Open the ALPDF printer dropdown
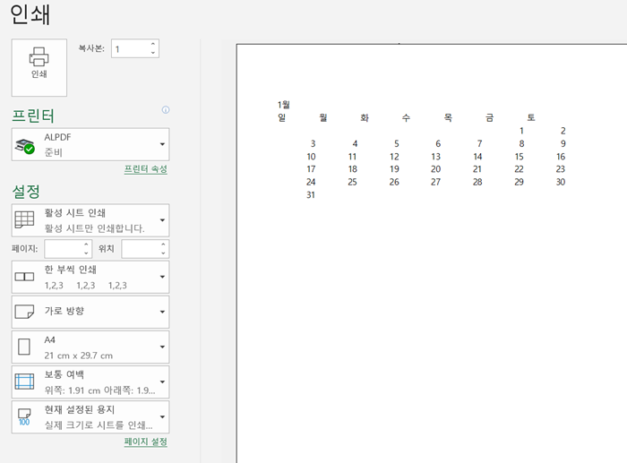Screen dimensions: 627x463 click(90, 144)
